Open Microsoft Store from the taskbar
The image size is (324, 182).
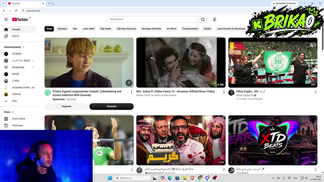tap(177, 178)
